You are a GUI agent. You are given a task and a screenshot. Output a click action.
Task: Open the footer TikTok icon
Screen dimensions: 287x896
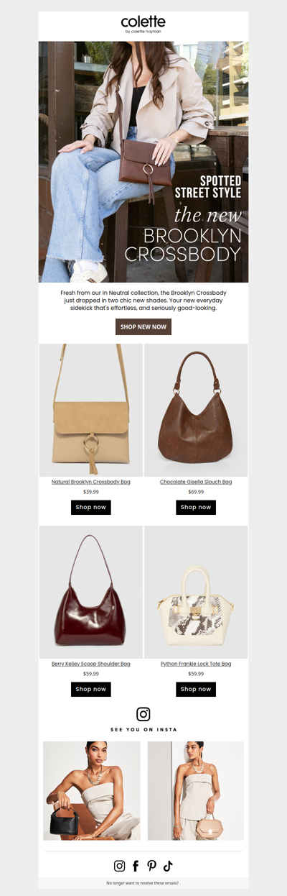click(x=168, y=866)
